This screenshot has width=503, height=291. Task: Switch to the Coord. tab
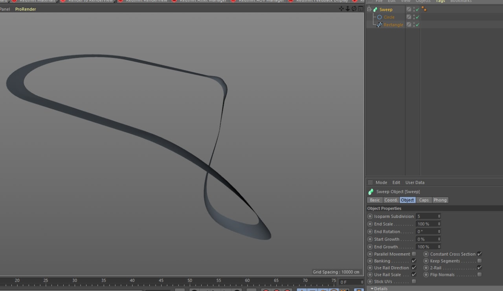(391, 200)
